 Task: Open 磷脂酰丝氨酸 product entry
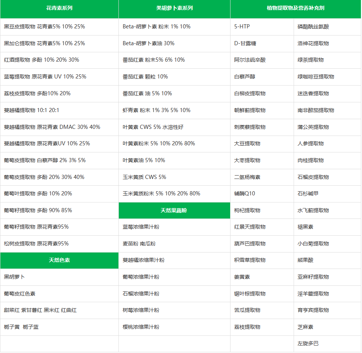click(x=313, y=27)
